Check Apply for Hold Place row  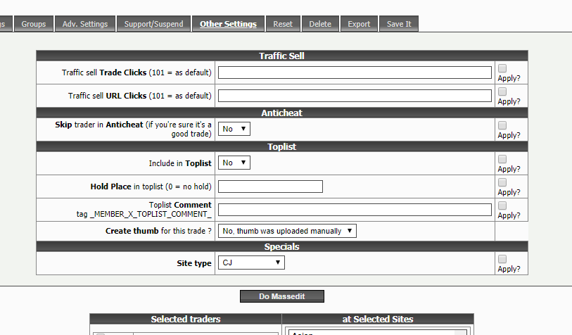click(502, 182)
